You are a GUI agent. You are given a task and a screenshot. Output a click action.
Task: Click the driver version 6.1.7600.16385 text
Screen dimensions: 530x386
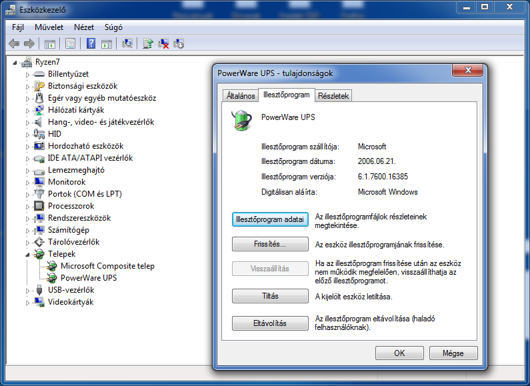[x=383, y=177]
